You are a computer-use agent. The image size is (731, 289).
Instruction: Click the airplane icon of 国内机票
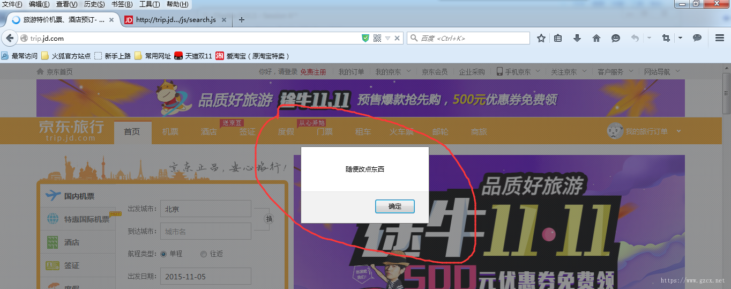point(53,196)
